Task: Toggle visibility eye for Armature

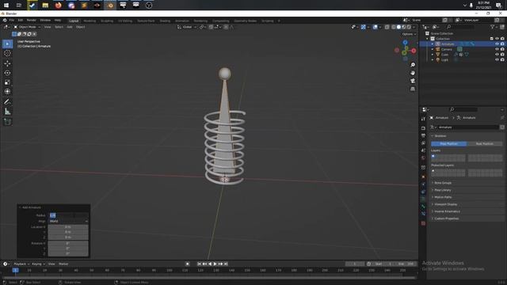Action: click(x=497, y=44)
